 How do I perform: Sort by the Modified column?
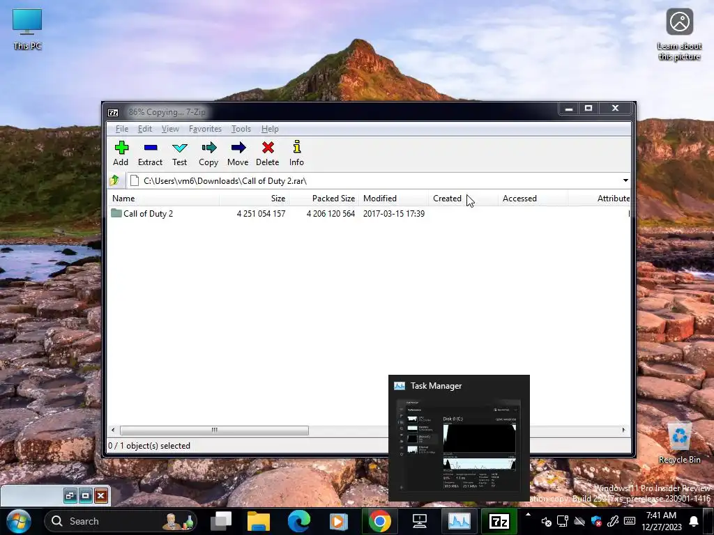pyautogui.click(x=394, y=199)
